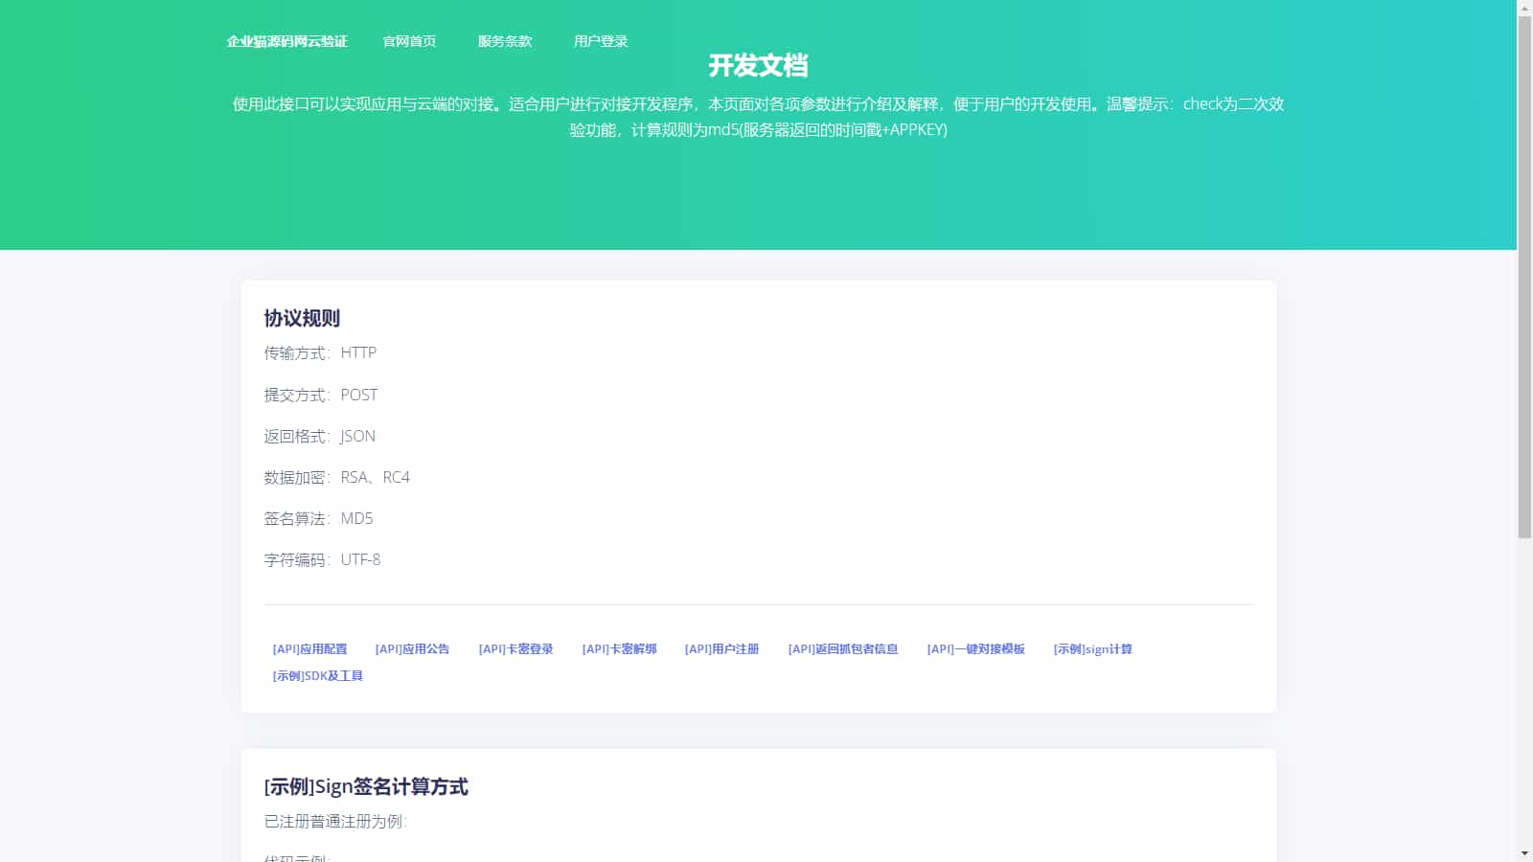Open the [API]应用配置 documentation link
Screen dimensions: 1533x862
tap(309, 648)
